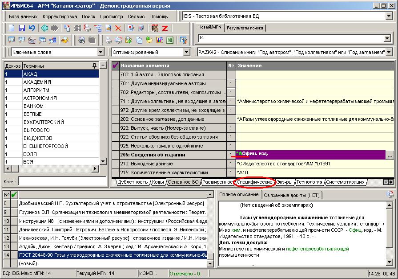
Task: Toggle the mark cell for record 8
Action: (x=14, y=204)
